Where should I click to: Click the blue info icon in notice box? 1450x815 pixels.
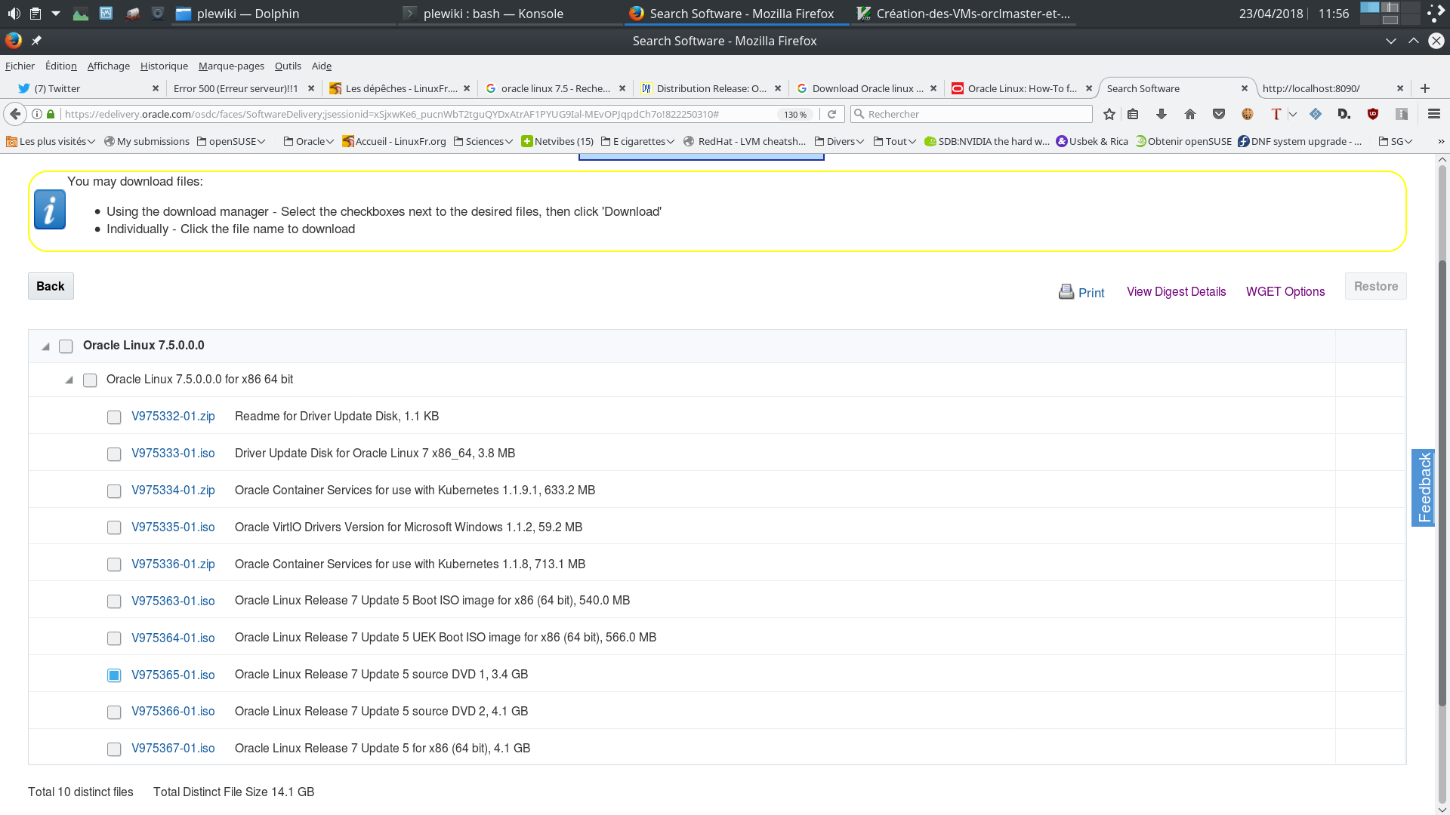coord(50,210)
